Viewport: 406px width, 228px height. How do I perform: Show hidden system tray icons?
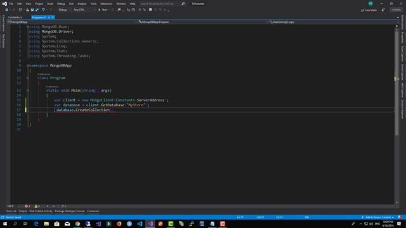[x=361, y=224]
